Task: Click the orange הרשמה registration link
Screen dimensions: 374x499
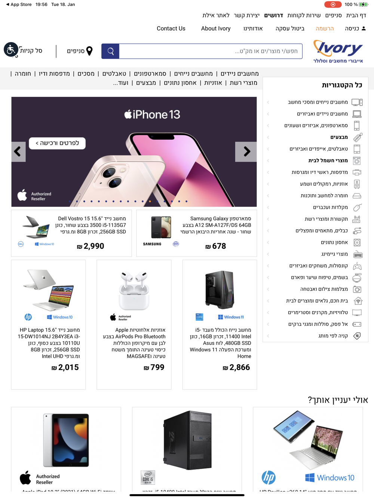Action: (325, 28)
